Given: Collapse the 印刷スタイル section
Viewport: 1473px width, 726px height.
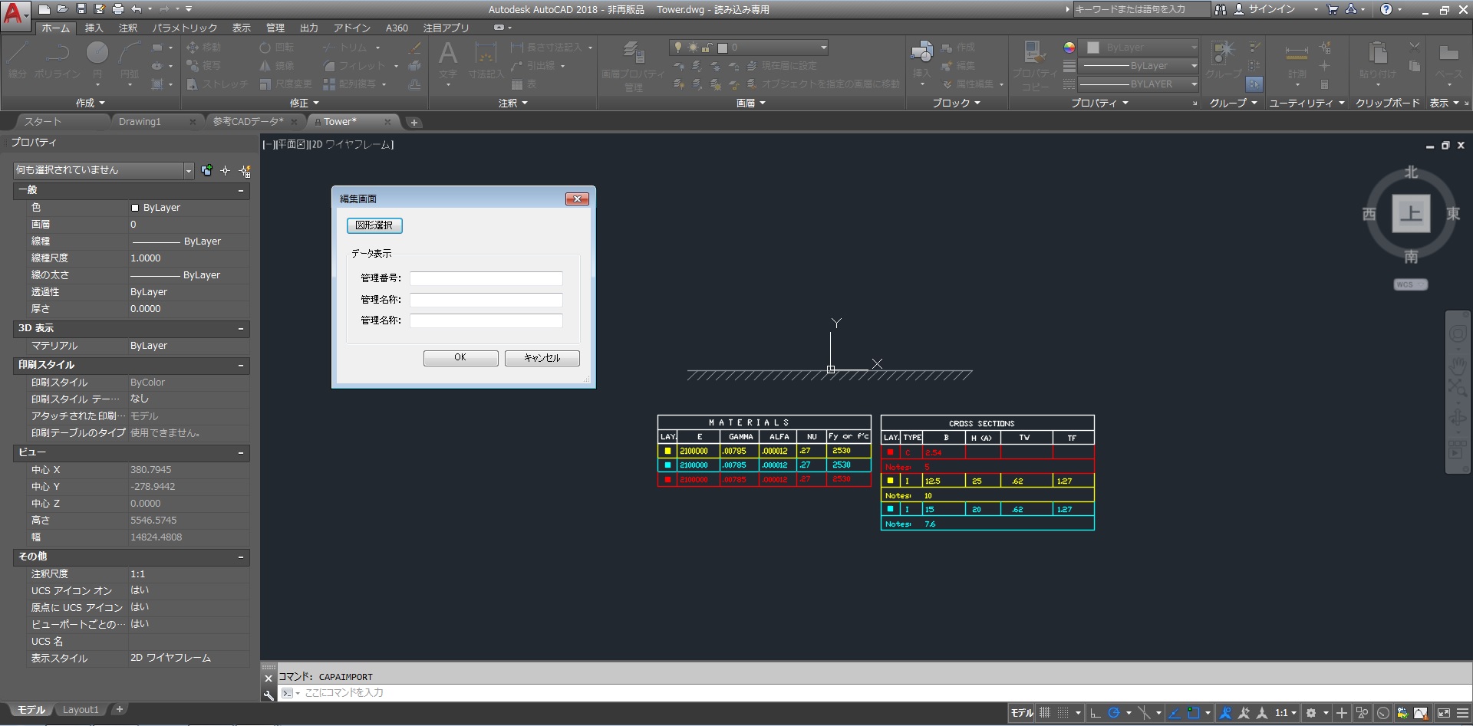Looking at the screenshot, I should (241, 366).
